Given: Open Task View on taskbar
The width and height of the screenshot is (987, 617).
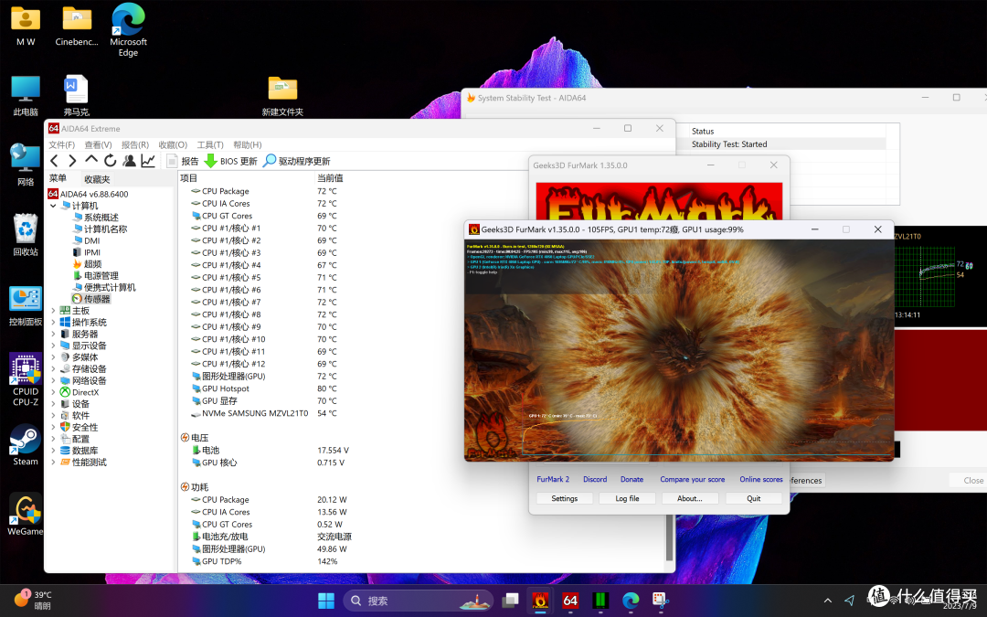Looking at the screenshot, I should click(x=510, y=601).
